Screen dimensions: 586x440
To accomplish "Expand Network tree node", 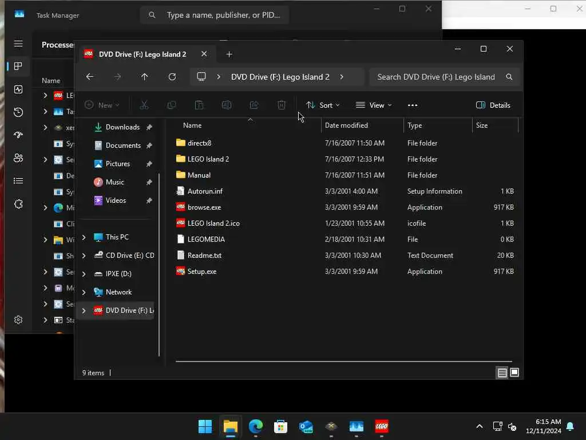I will (x=84, y=292).
